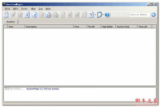Click the grayed stacked pages refresh icon
The image size is (160, 107).
pyautogui.click(x=41, y=15)
